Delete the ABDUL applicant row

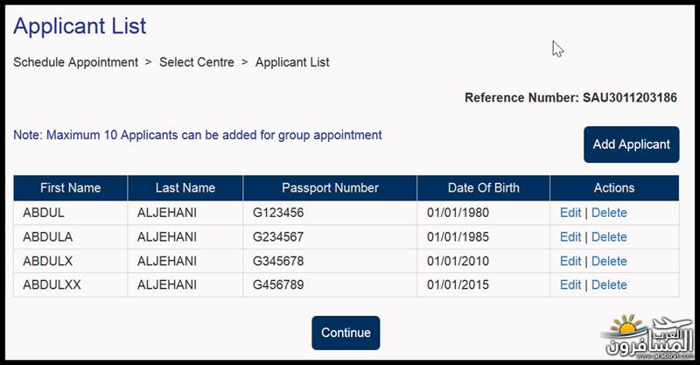(609, 213)
